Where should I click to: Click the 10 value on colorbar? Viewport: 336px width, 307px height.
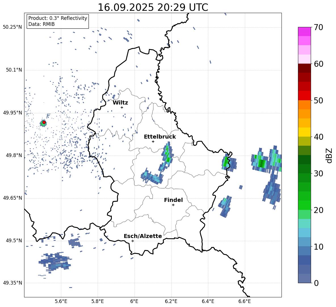coord(318,247)
